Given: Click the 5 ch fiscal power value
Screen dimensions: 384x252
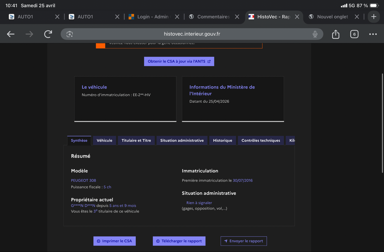Looking at the screenshot, I should [108, 187].
